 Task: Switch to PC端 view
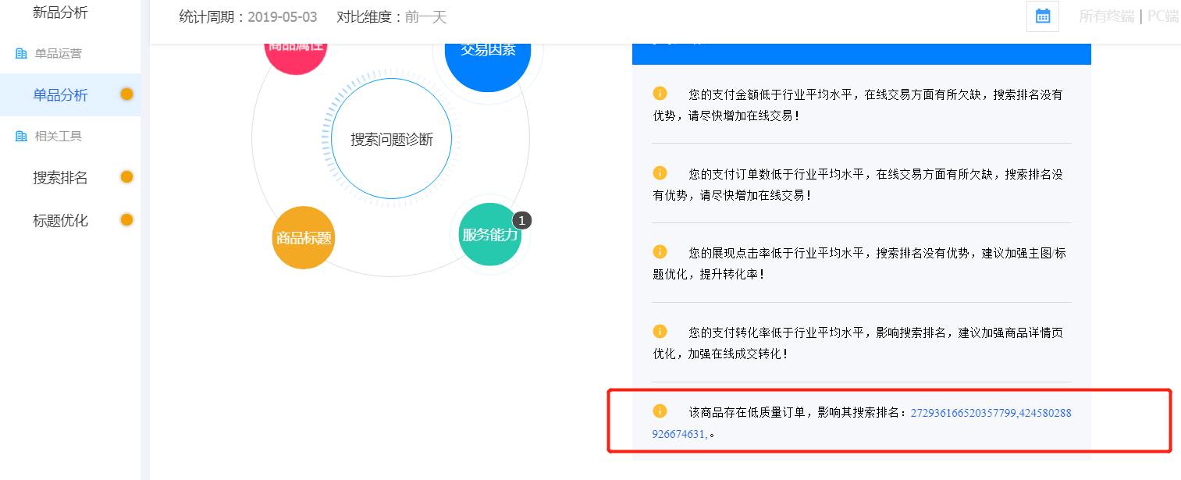point(1162,16)
